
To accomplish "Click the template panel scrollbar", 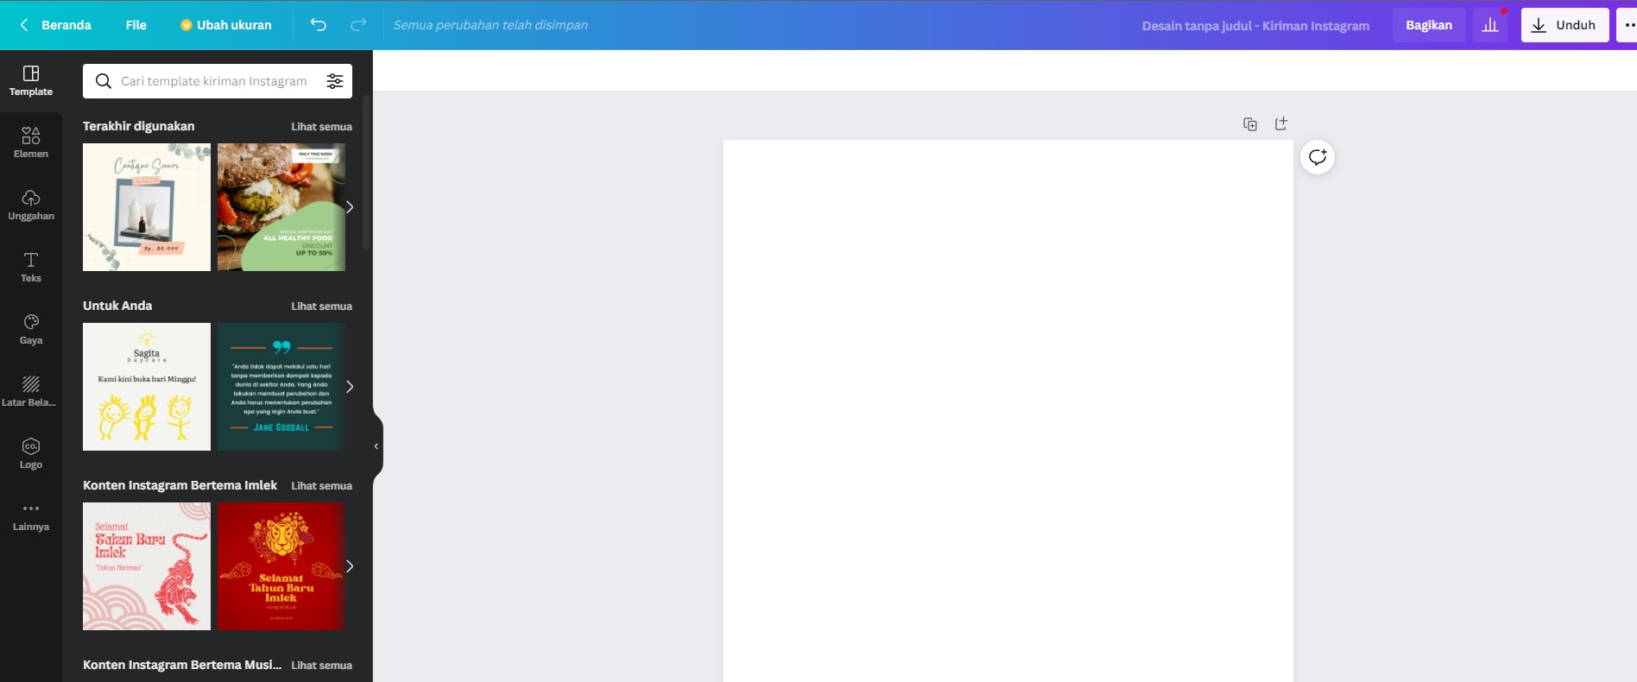I will (x=366, y=173).
